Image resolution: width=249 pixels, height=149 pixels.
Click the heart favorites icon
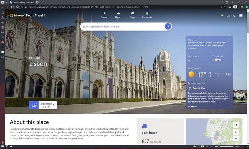click(222, 16)
